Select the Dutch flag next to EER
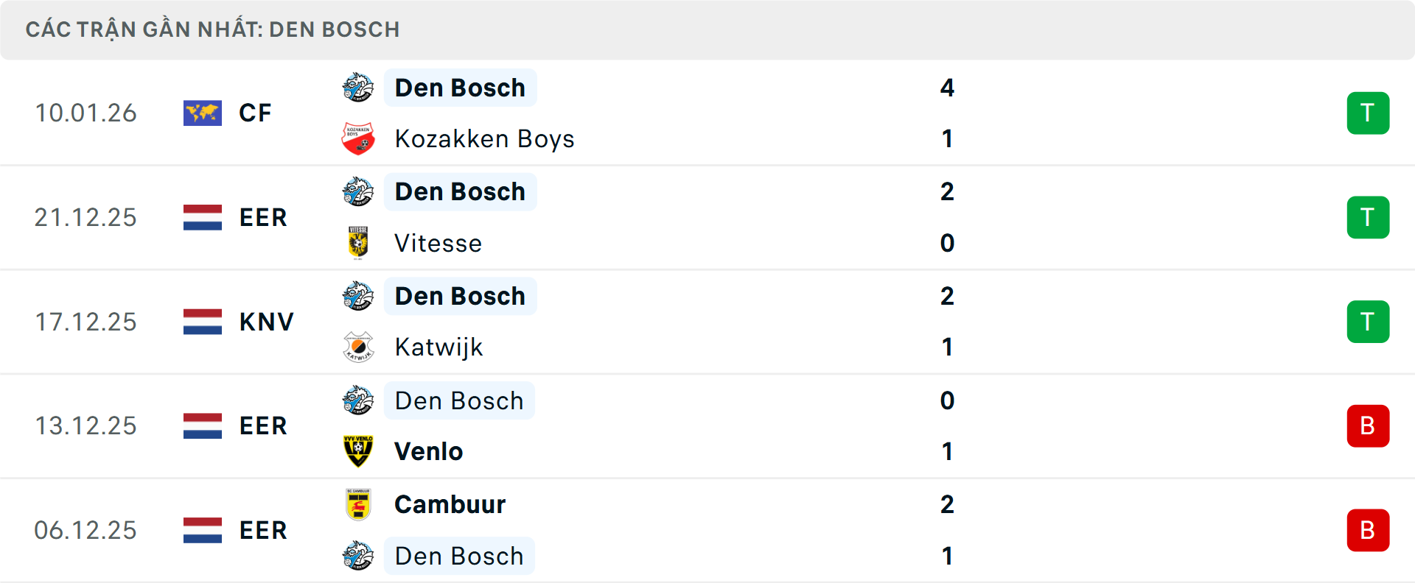This screenshot has width=1415, height=583. pos(202,217)
